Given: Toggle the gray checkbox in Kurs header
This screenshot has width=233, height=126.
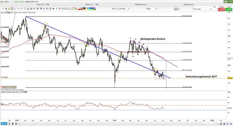Looking at the screenshot, I should (11, 12).
